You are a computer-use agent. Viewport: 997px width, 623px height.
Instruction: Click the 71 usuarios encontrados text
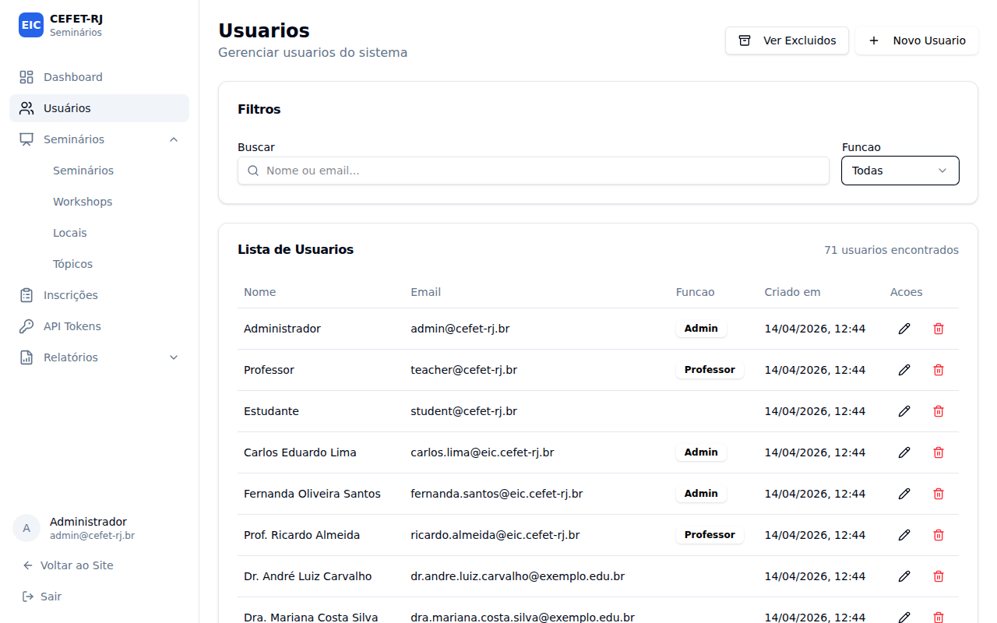pos(891,250)
